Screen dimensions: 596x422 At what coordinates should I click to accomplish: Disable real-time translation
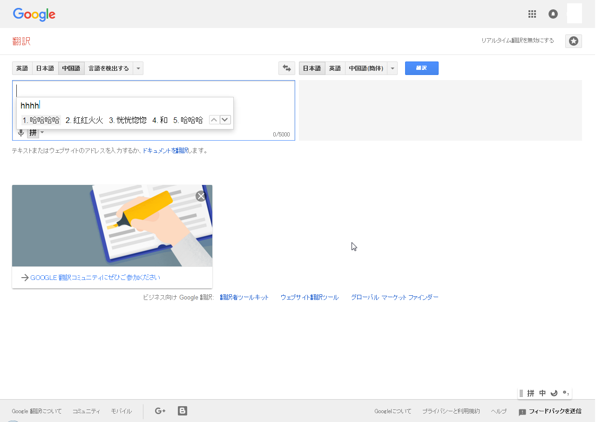518,41
